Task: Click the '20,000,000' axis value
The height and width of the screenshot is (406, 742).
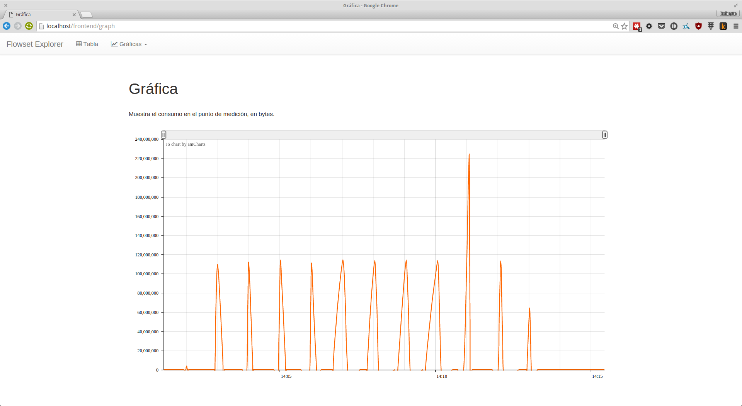Action: tap(148, 351)
